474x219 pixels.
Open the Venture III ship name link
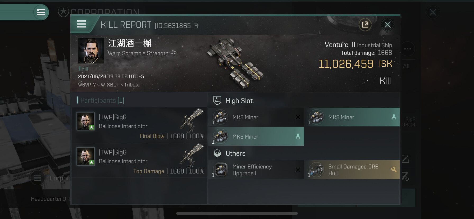coord(340,45)
